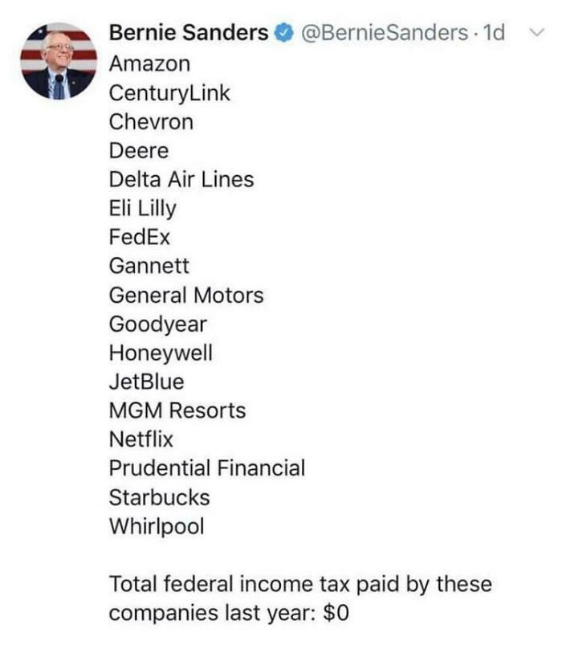Click the Delta Air Lines text
The image size is (562, 649).
pyautogui.click(x=181, y=180)
